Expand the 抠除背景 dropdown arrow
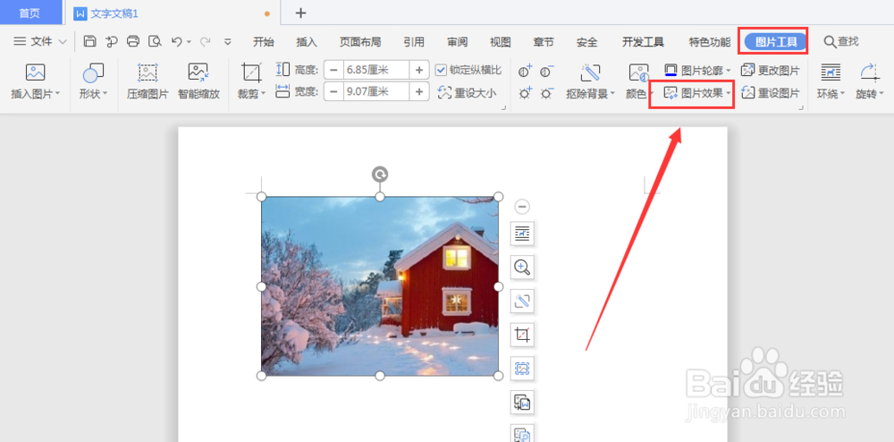 click(613, 93)
